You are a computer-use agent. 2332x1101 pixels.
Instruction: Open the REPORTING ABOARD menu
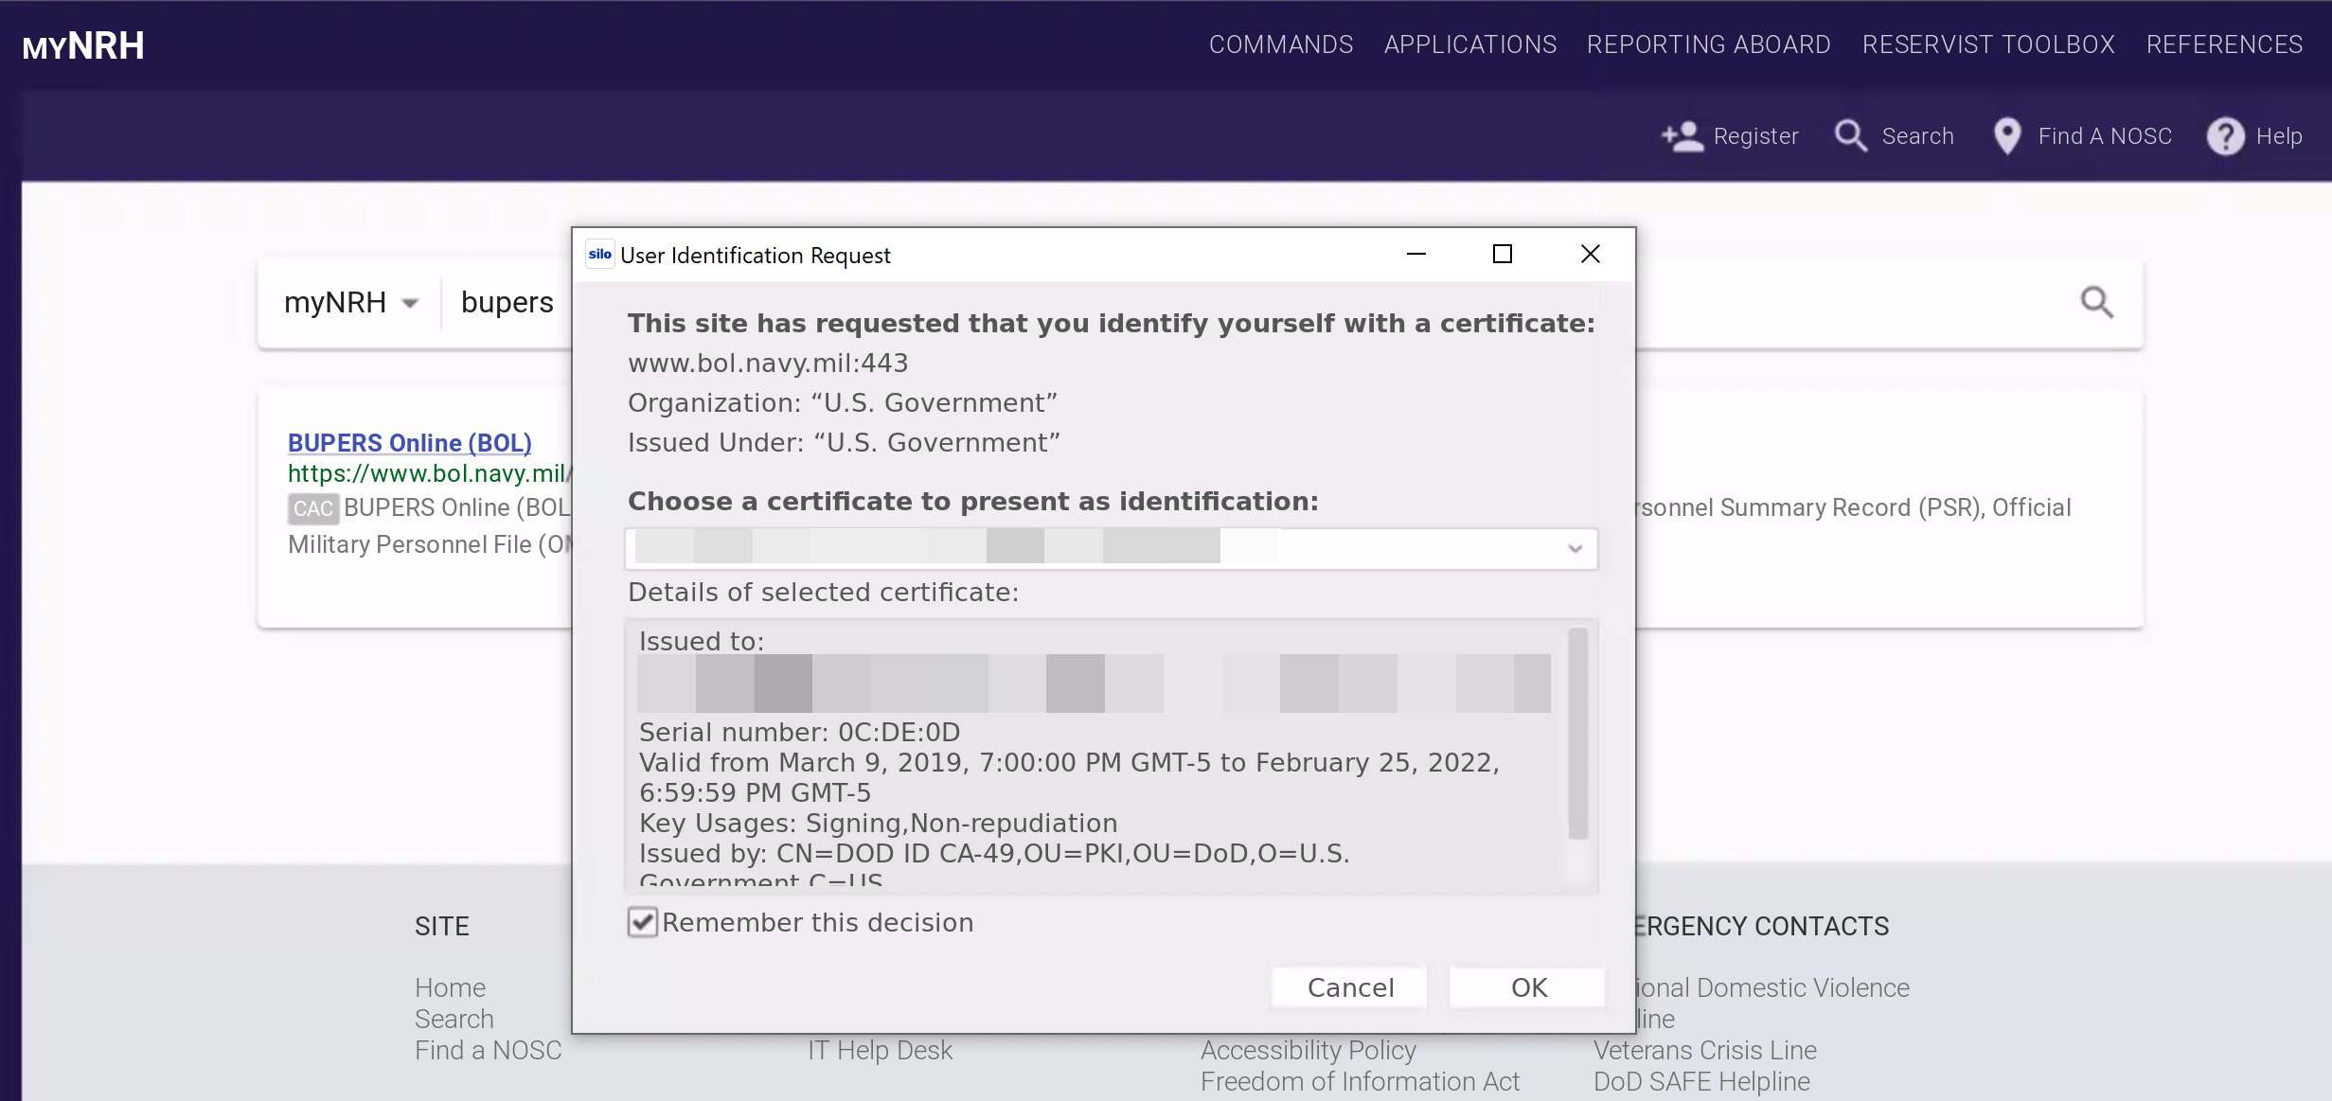pyautogui.click(x=1709, y=44)
